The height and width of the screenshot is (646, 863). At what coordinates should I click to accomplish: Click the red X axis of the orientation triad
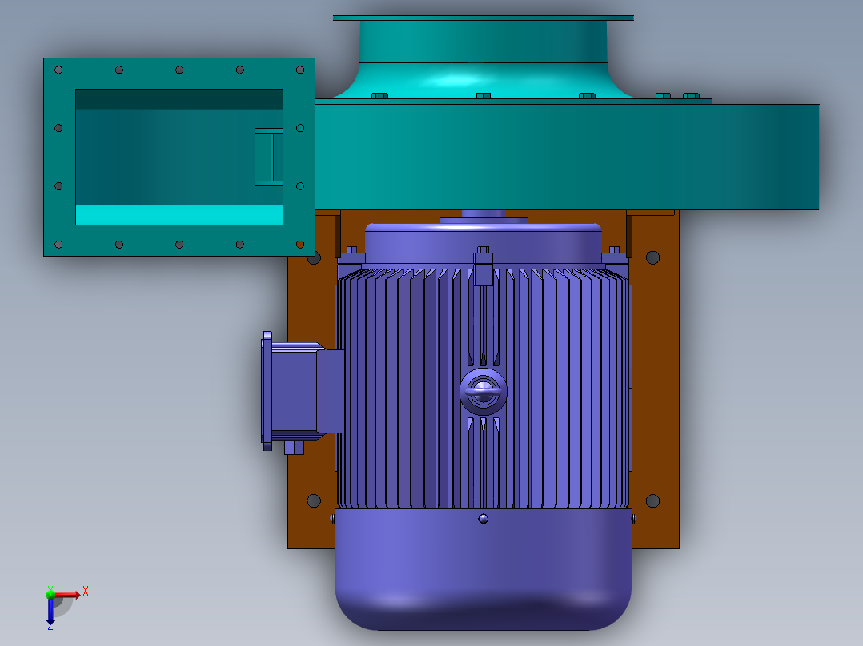tap(68, 595)
